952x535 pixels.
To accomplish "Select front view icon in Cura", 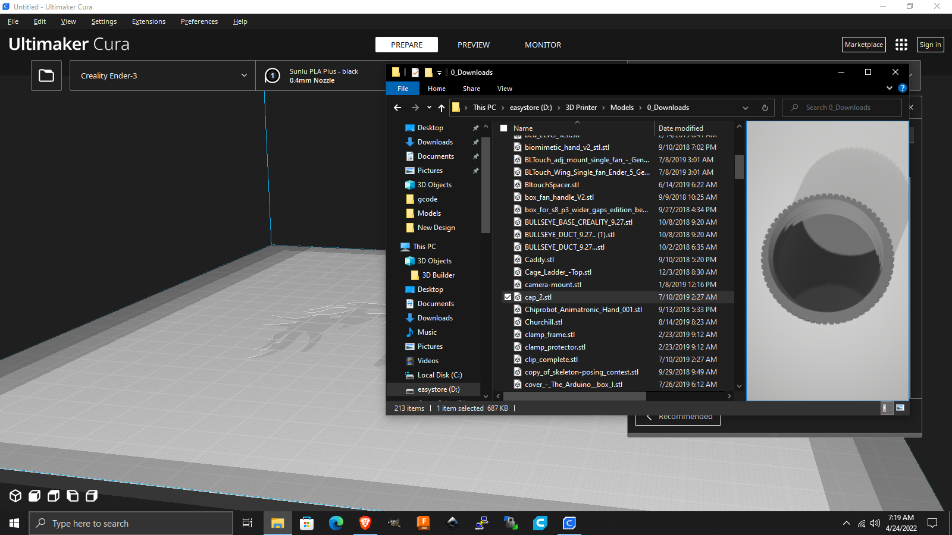I will 35,496.
